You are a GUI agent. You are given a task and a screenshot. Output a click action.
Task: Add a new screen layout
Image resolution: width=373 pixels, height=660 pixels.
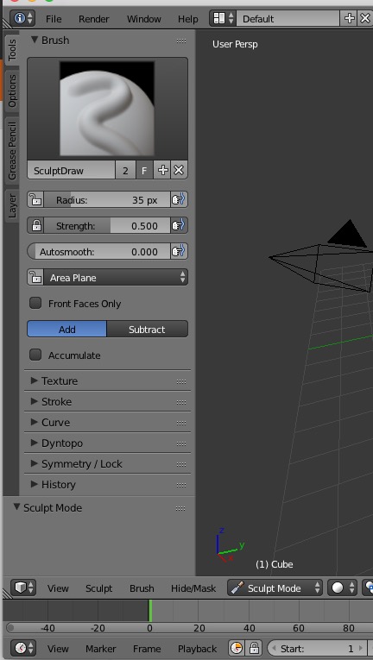tap(349, 18)
